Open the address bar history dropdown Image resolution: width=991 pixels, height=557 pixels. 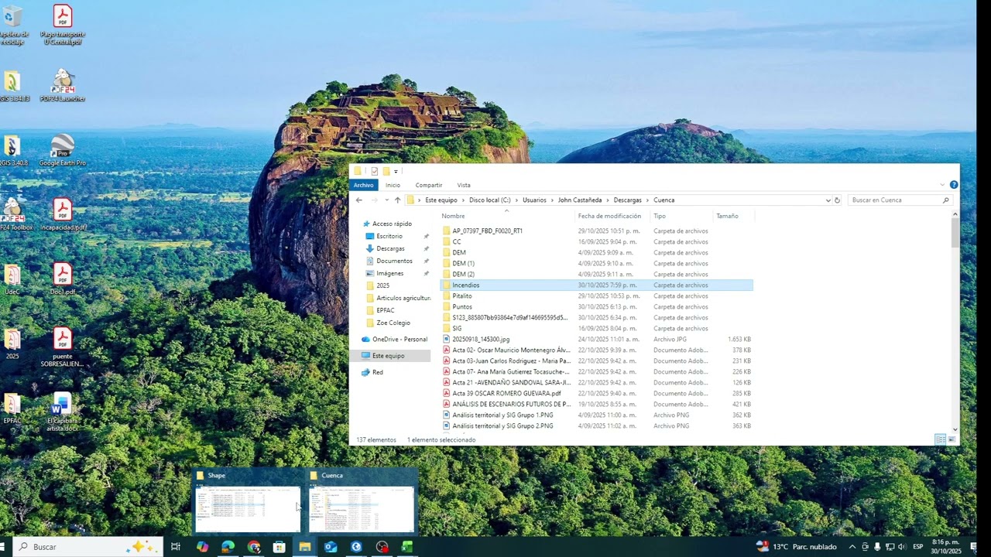(828, 200)
